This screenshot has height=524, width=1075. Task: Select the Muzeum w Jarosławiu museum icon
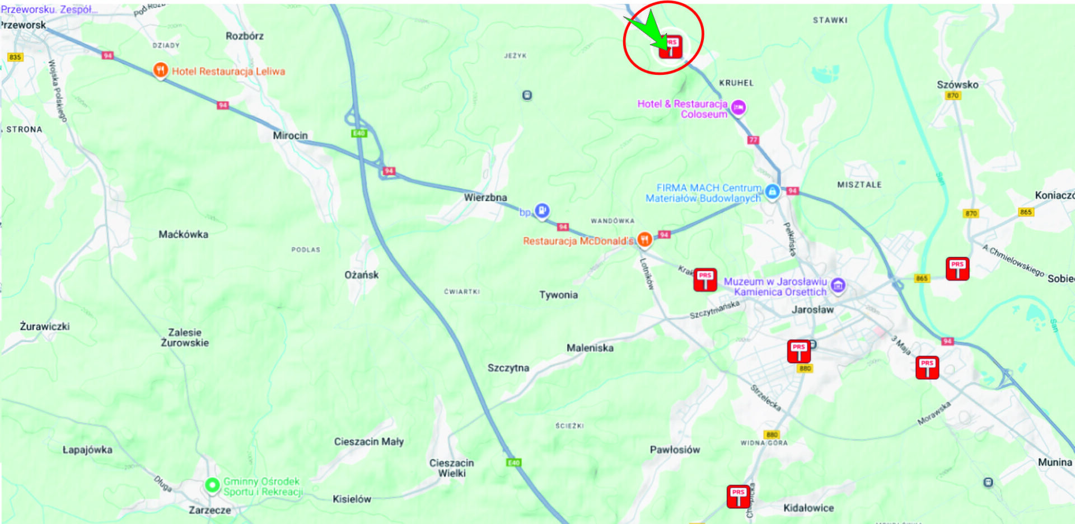(838, 286)
